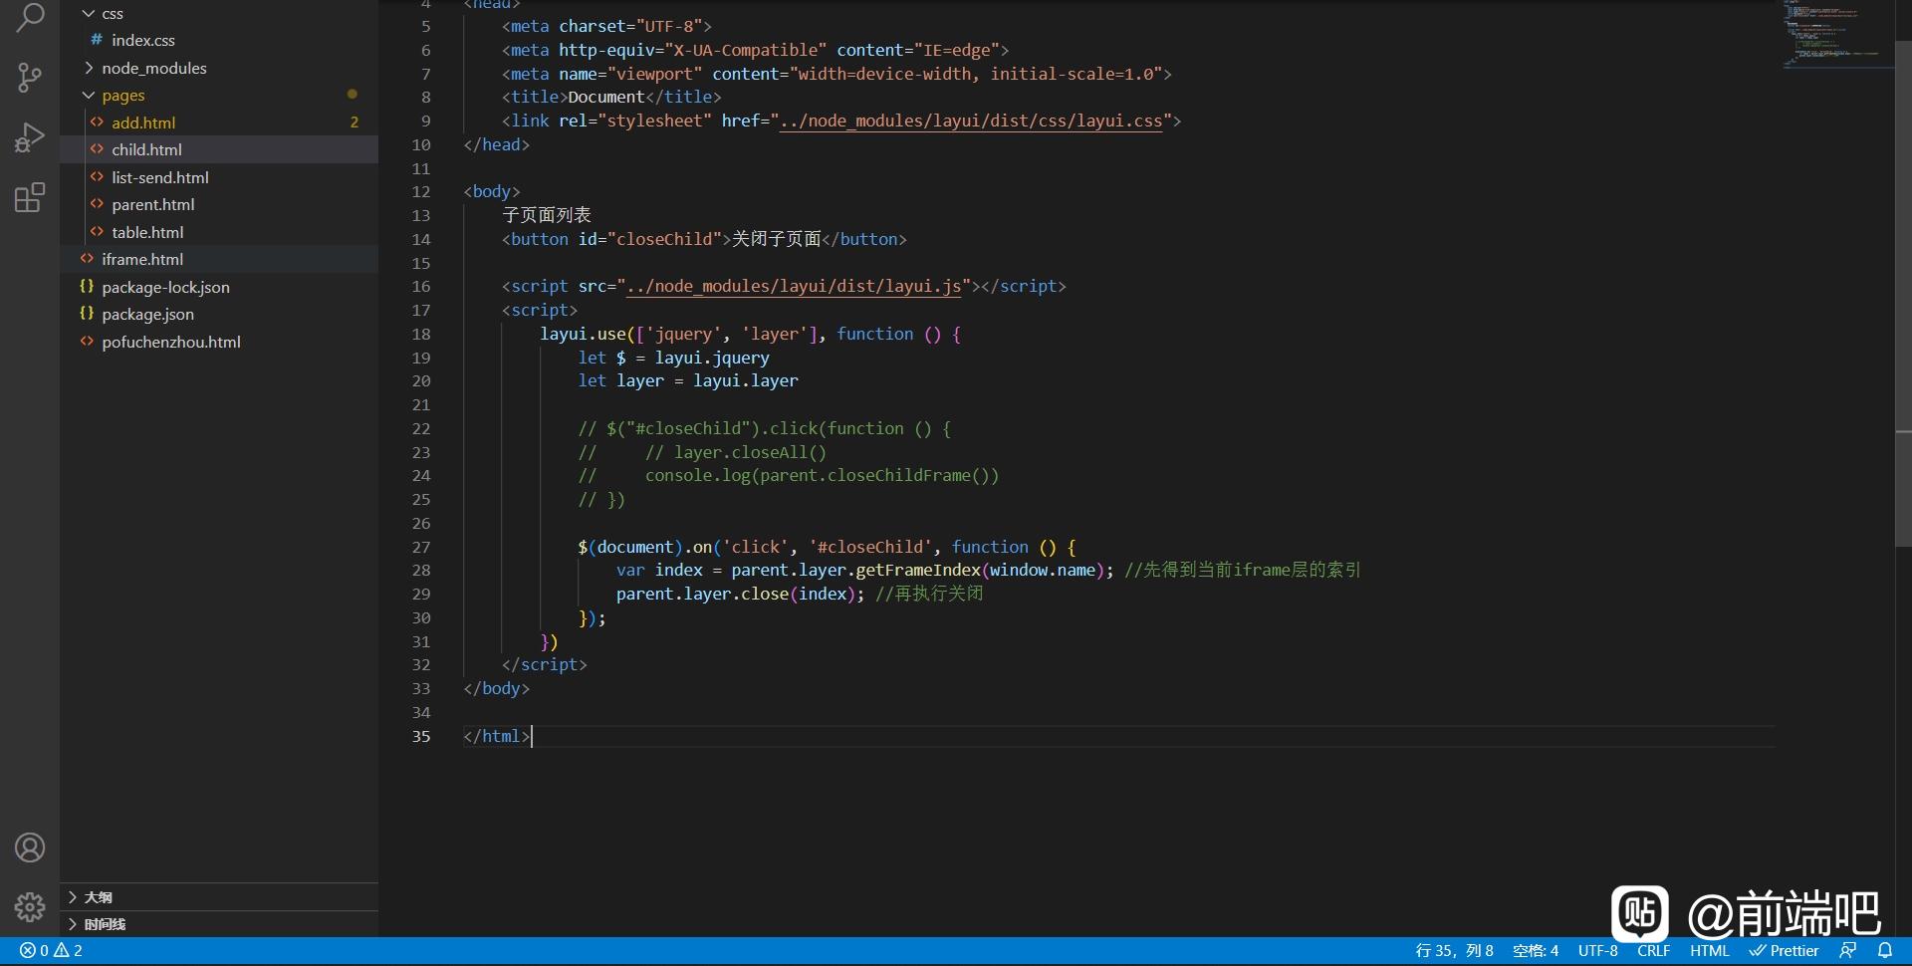Click the commented console.log line
The width and height of the screenshot is (1912, 966).
tap(789, 476)
